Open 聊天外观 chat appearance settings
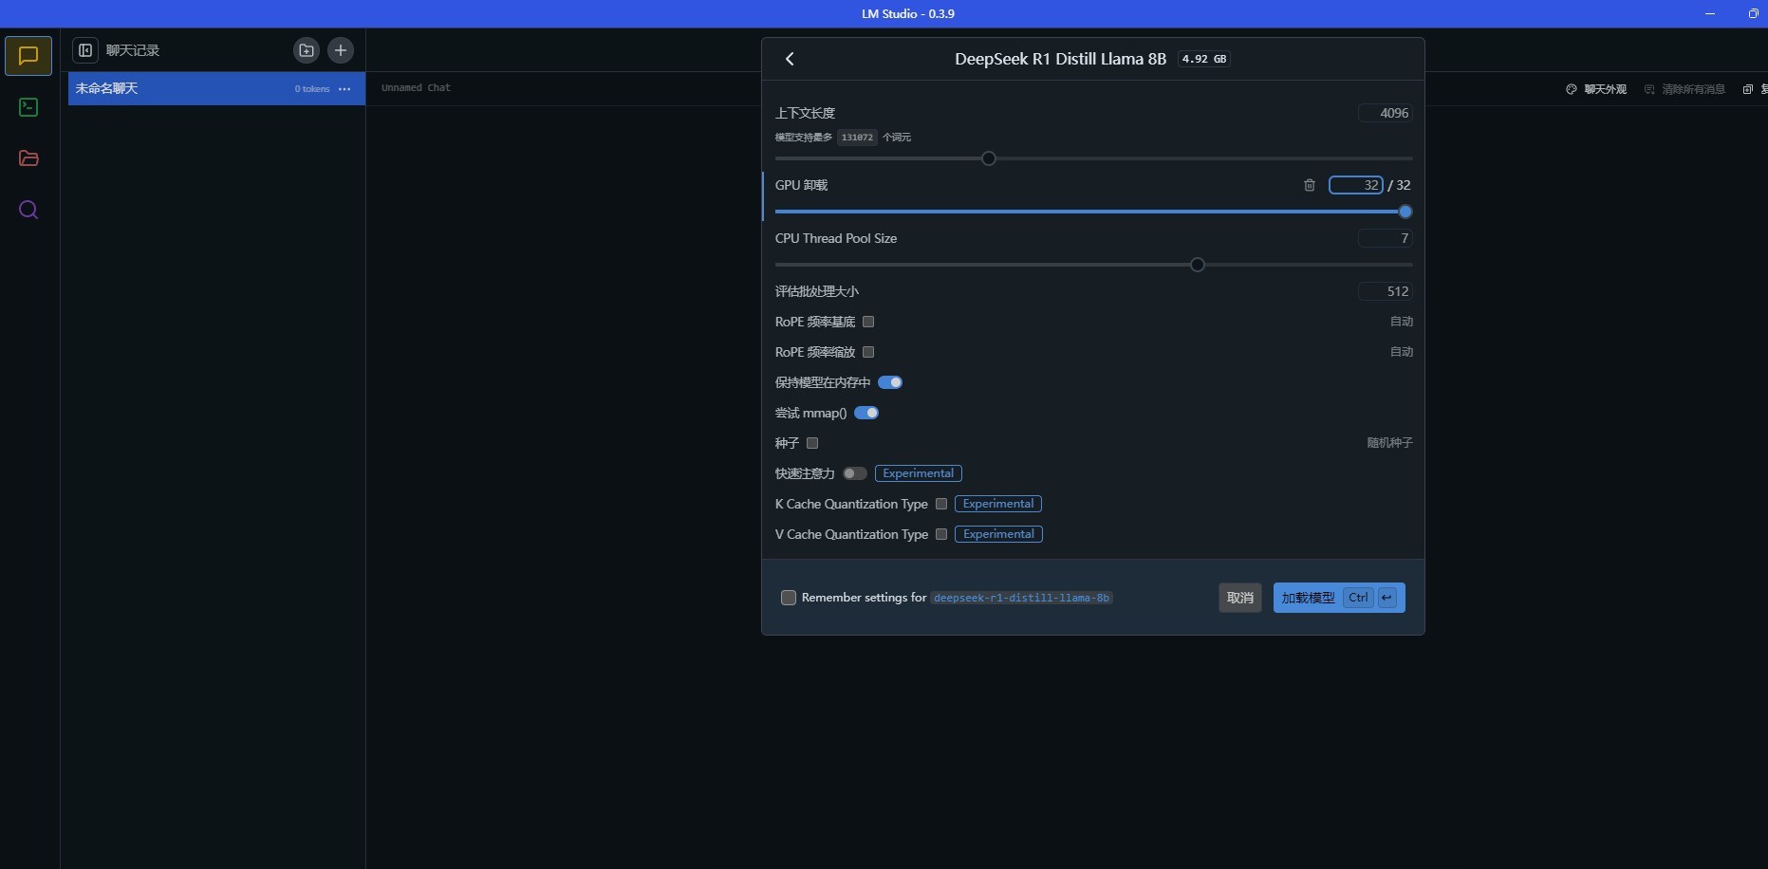 [x=1596, y=89]
